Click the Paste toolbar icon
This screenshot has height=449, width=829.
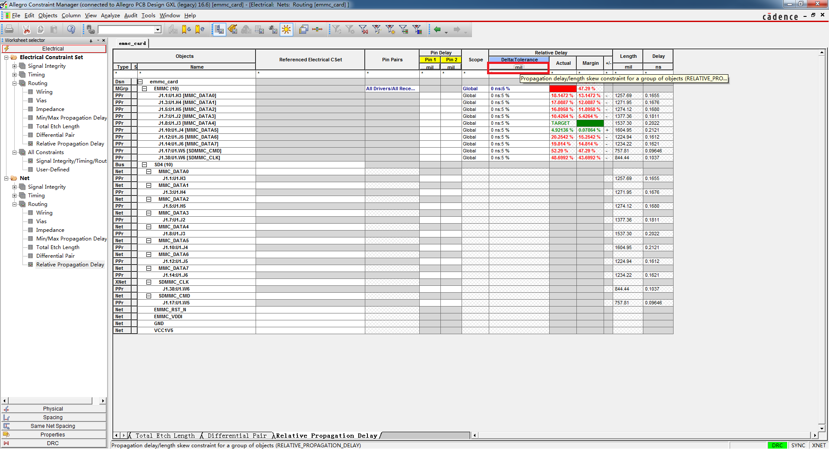click(x=54, y=29)
